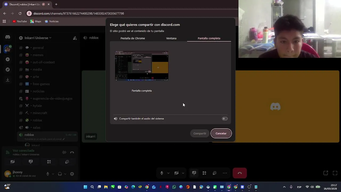This screenshot has width=341, height=192.
Task: Click the download apps icon in sidebar
Action: coord(7,79)
